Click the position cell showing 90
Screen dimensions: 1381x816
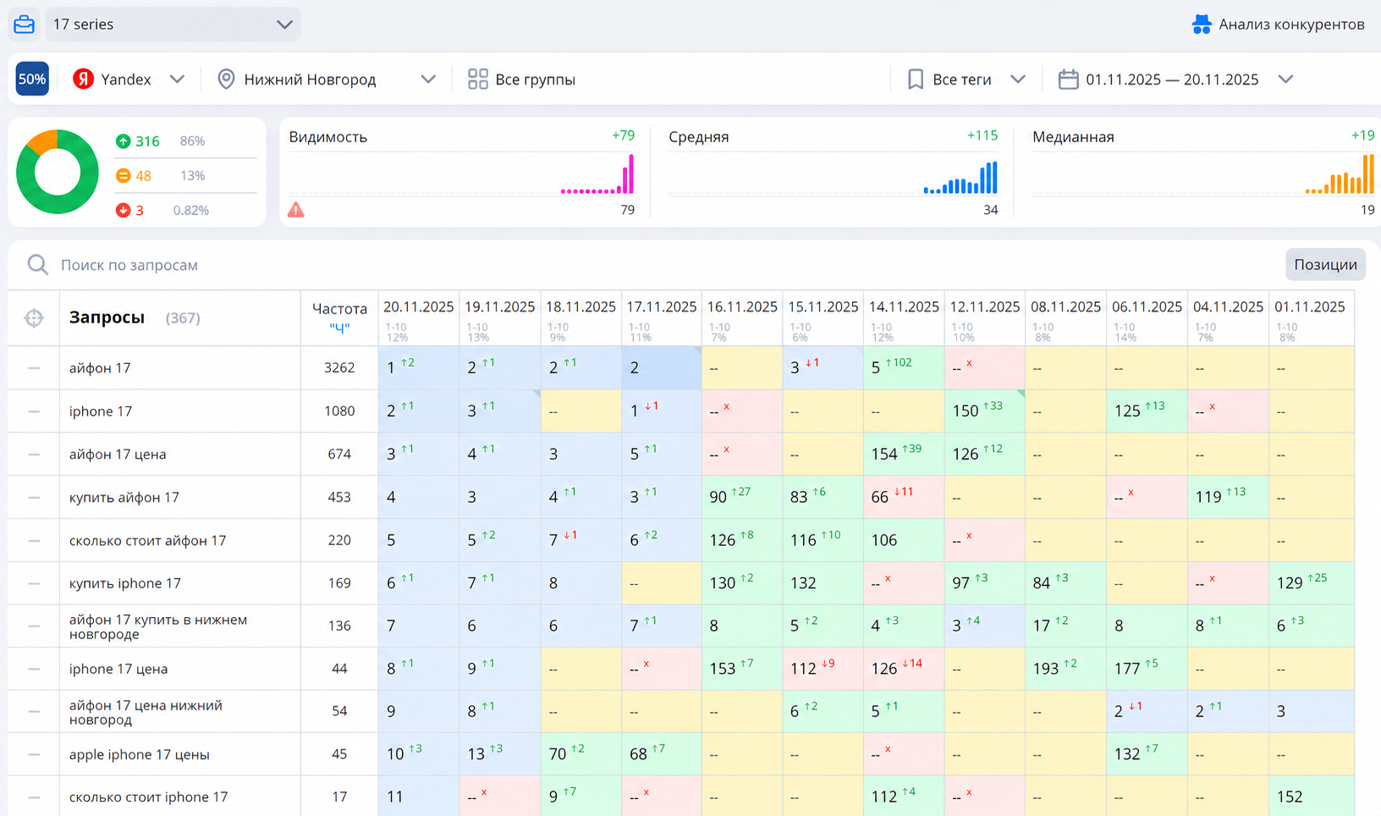[x=742, y=498]
